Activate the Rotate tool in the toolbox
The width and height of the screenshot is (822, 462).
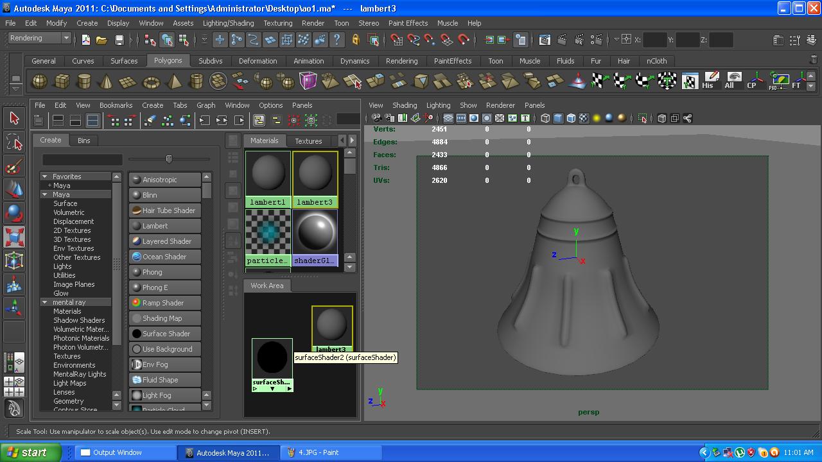click(14, 213)
